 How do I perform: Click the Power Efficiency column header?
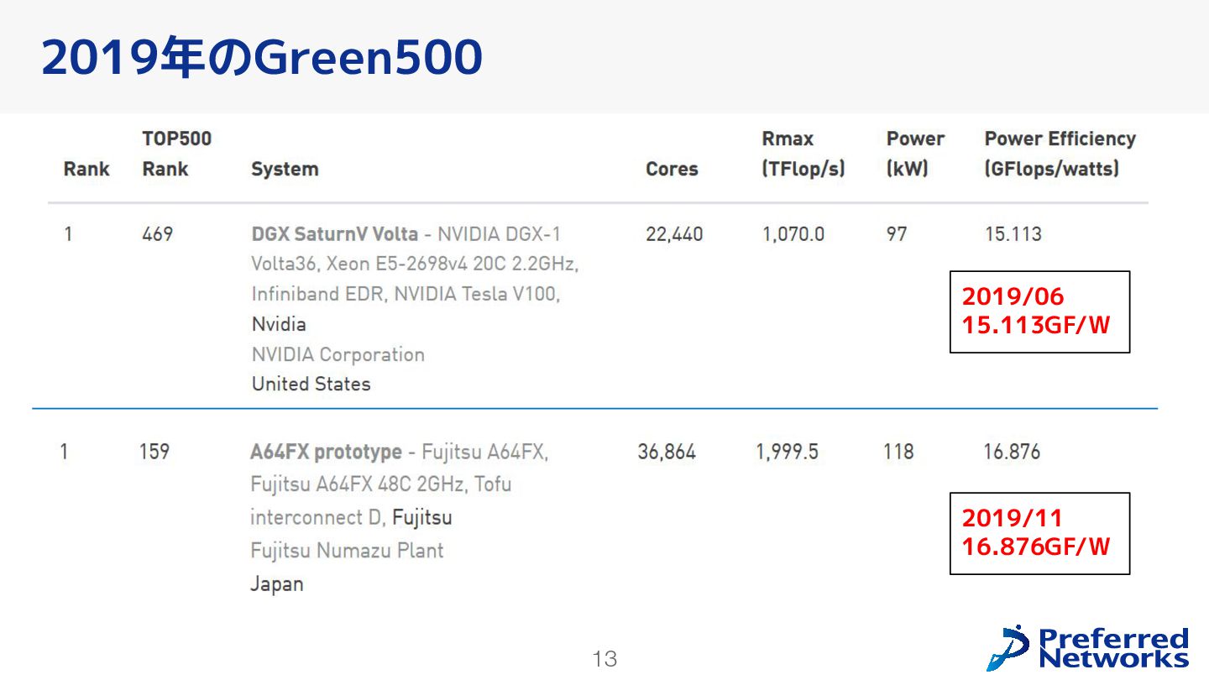pos(1060,154)
